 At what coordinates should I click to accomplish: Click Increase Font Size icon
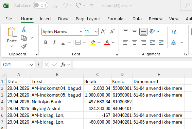103,32
